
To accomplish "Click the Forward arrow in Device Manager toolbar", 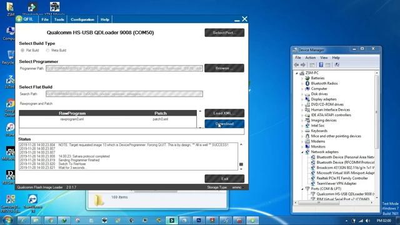I will tap(303, 65).
